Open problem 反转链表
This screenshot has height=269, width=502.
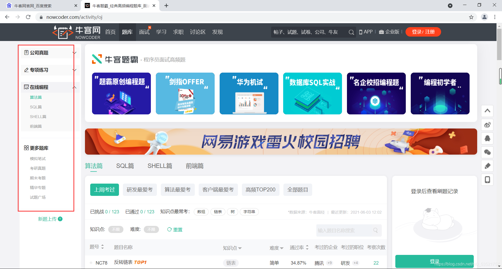[x=123, y=262]
